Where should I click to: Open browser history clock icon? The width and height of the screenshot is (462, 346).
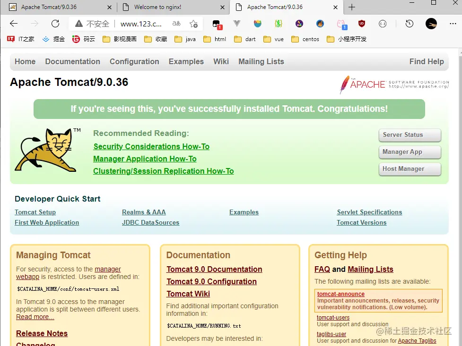(x=409, y=24)
